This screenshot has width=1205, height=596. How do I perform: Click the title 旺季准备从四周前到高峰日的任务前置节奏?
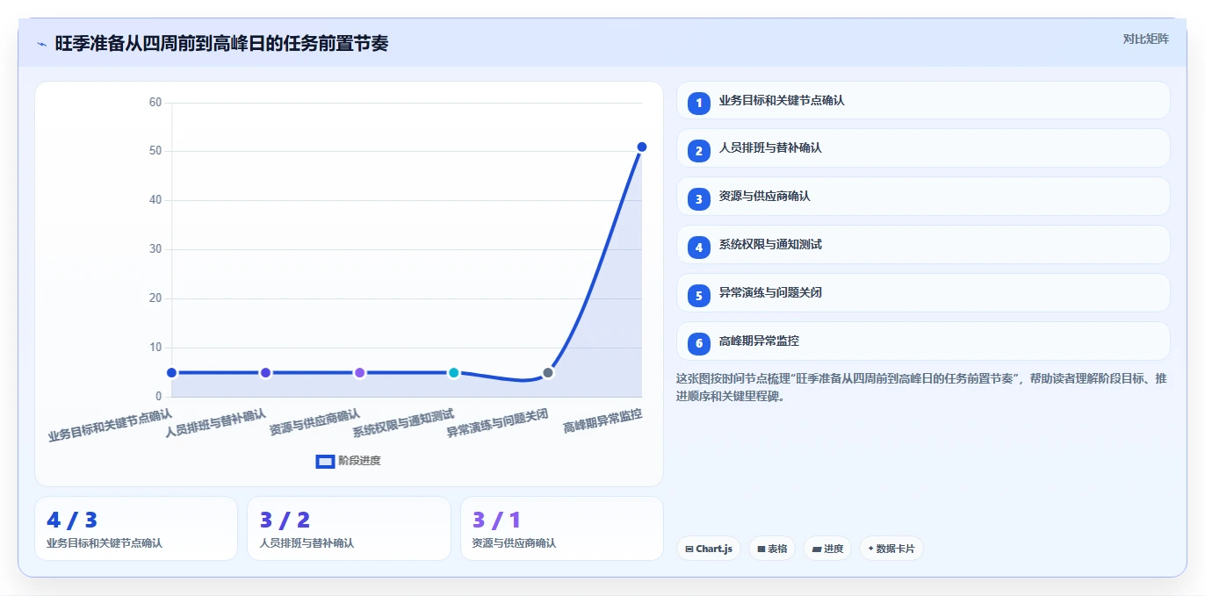pos(221,43)
